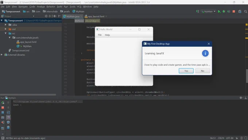
Task: Click cursor position 96:51 in status bar
Action: (213, 138)
